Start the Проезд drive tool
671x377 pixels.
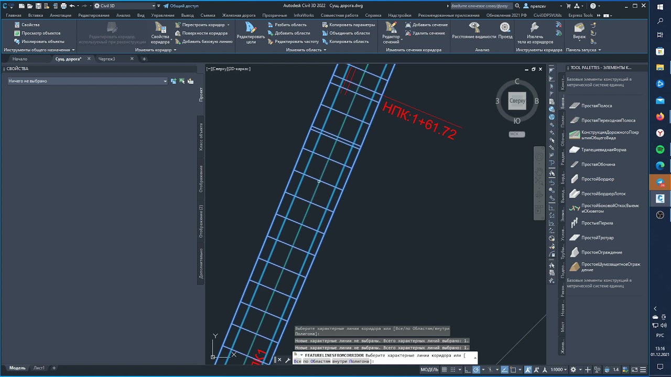click(x=505, y=30)
